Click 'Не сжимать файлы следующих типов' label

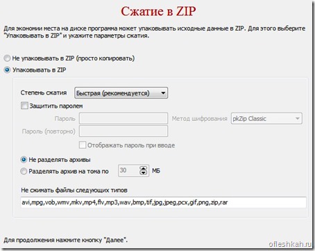tap(74, 190)
